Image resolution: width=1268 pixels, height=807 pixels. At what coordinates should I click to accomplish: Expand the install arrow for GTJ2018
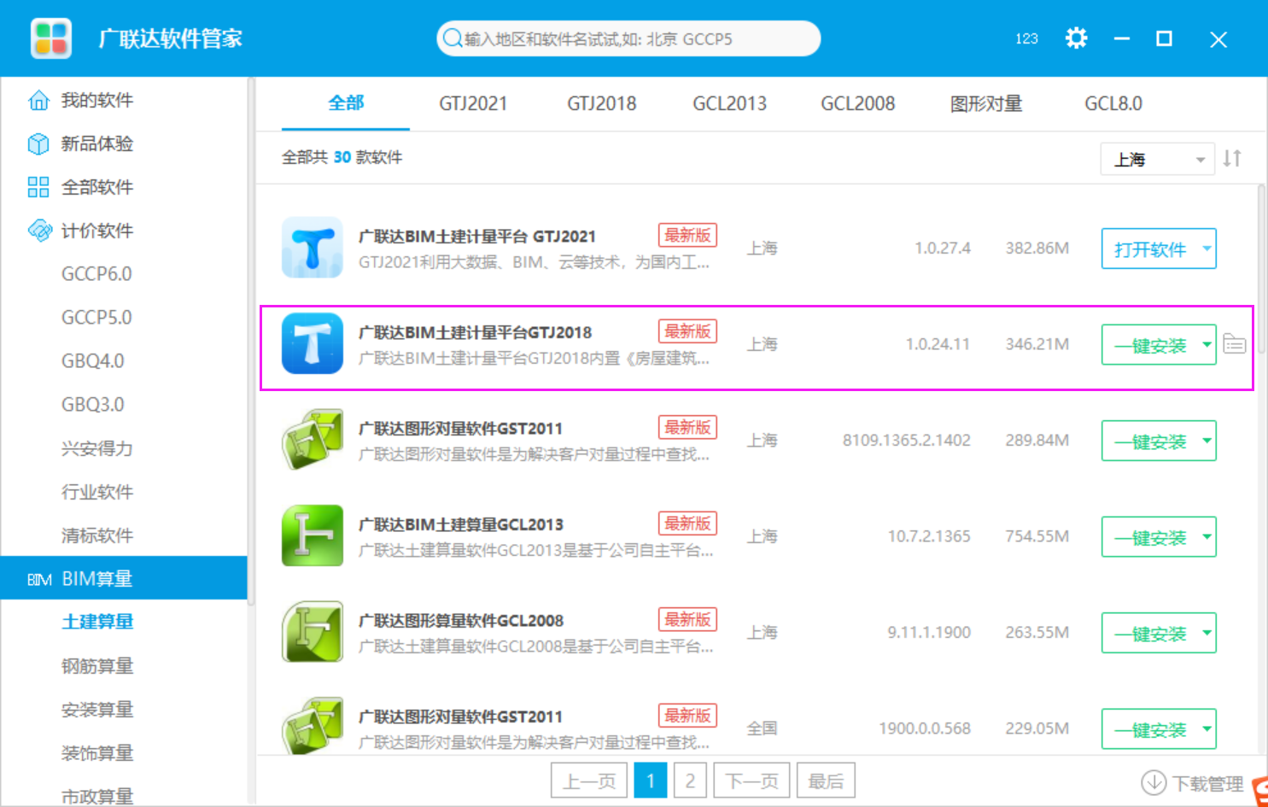tap(1207, 345)
